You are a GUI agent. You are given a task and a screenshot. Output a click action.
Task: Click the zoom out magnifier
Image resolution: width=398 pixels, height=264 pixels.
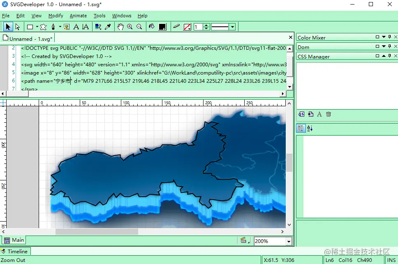(139, 27)
